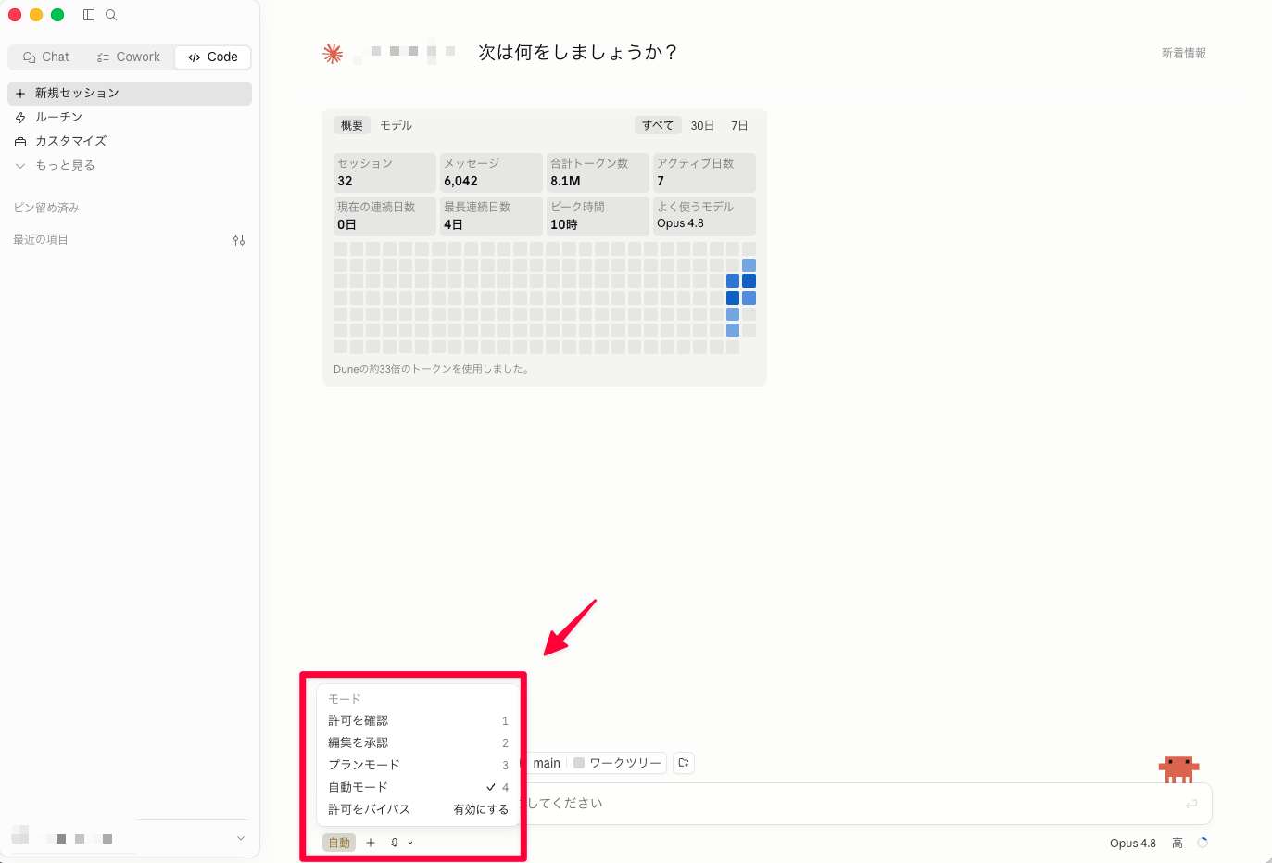Screen dimensions: 1272x863
Task: Click the red pixel crab mascot
Action: pos(1178,768)
